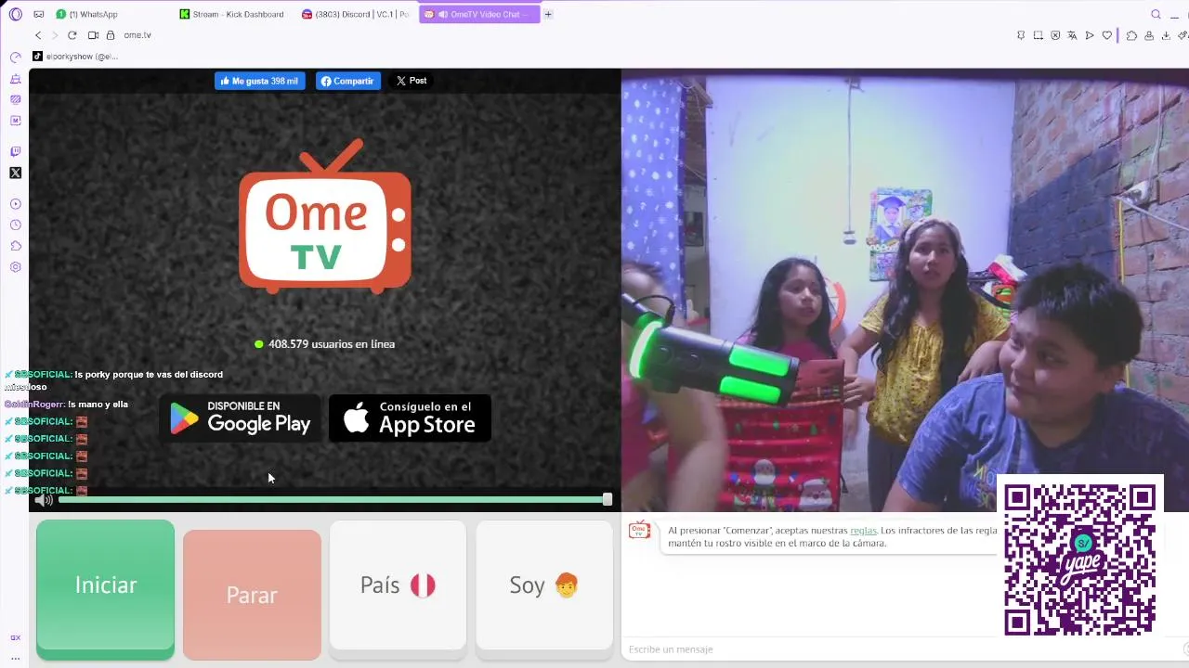
Task: Click the 408.579 usuarios en línea text
Action: click(324, 344)
